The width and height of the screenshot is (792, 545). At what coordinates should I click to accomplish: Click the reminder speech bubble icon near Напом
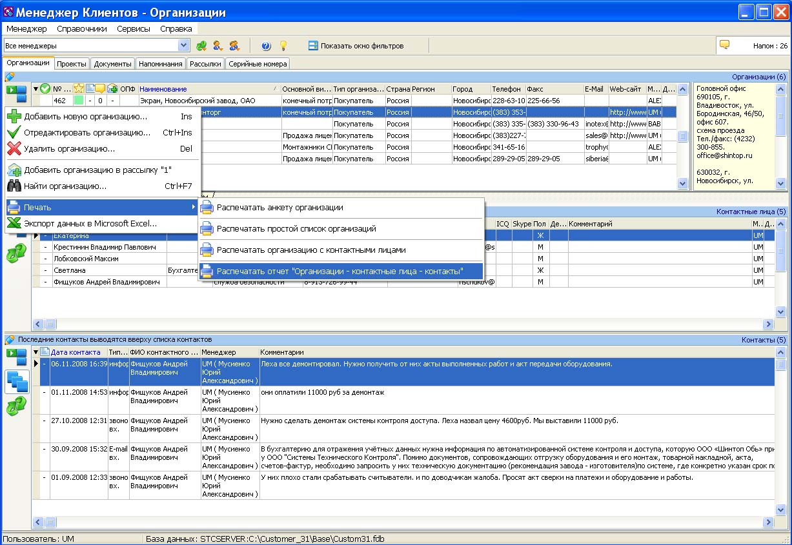click(x=725, y=45)
